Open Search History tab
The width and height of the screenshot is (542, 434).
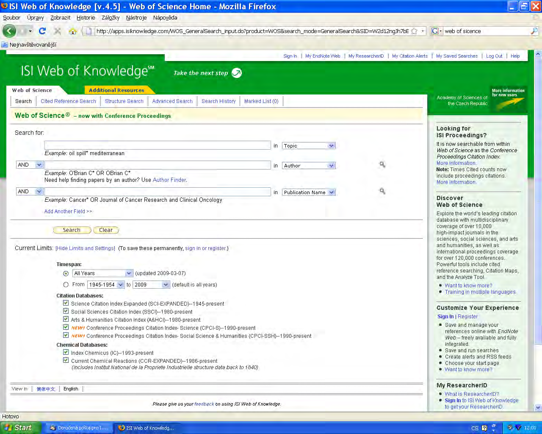click(218, 101)
